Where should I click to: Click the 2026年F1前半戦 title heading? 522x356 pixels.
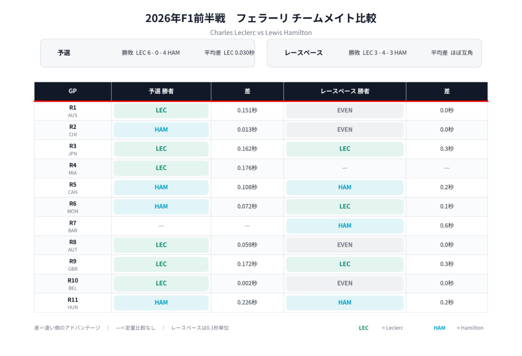point(260,18)
